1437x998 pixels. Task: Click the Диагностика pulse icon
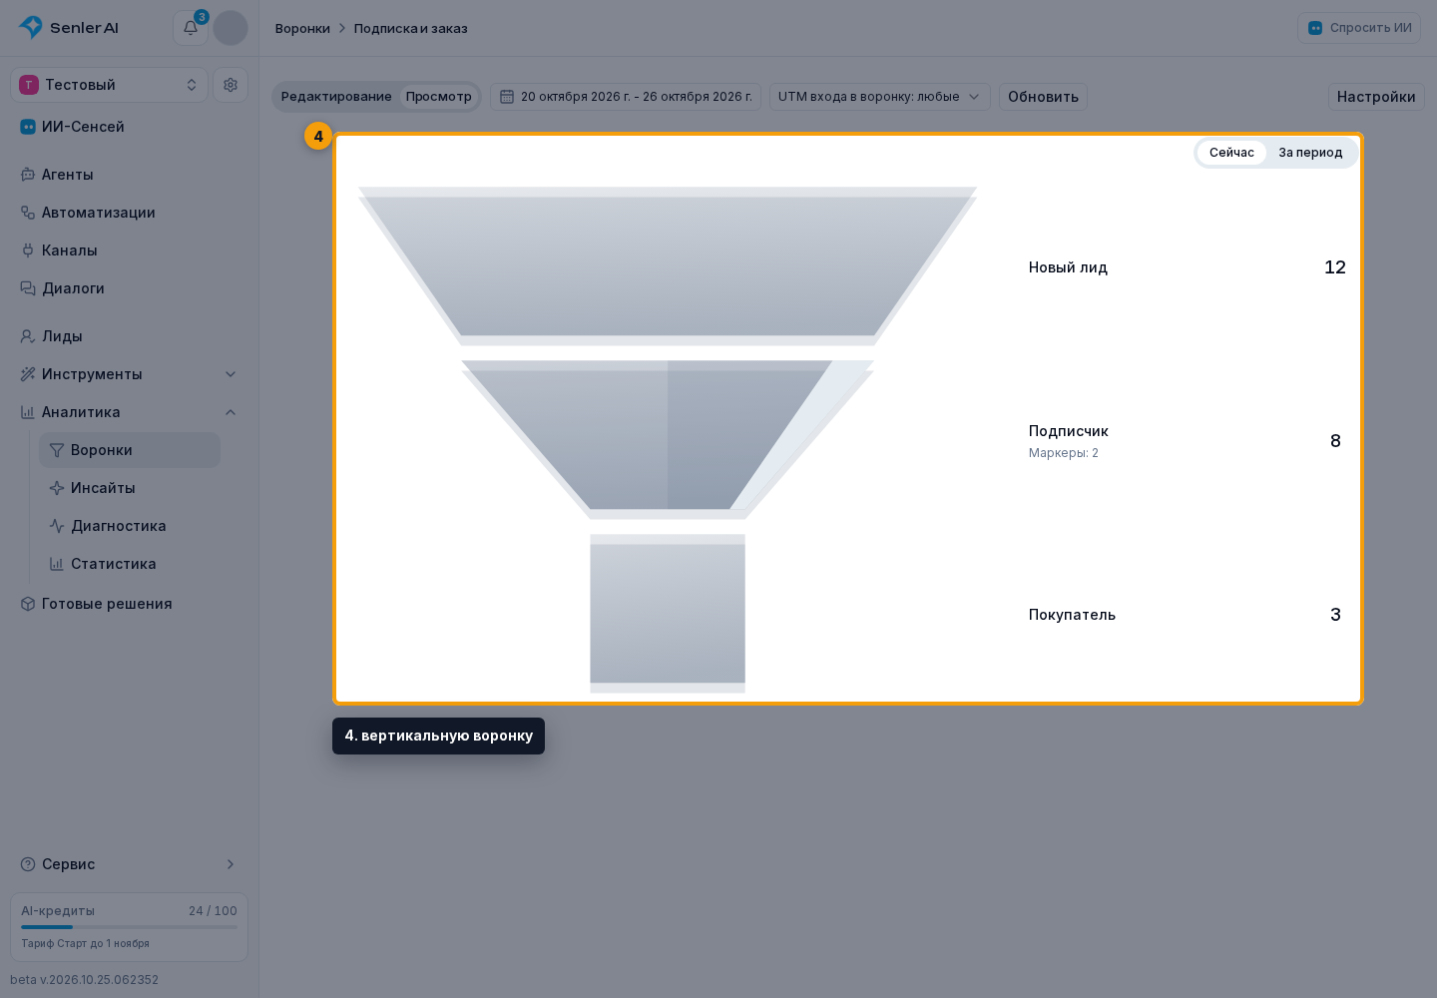click(x=57, y=526)
